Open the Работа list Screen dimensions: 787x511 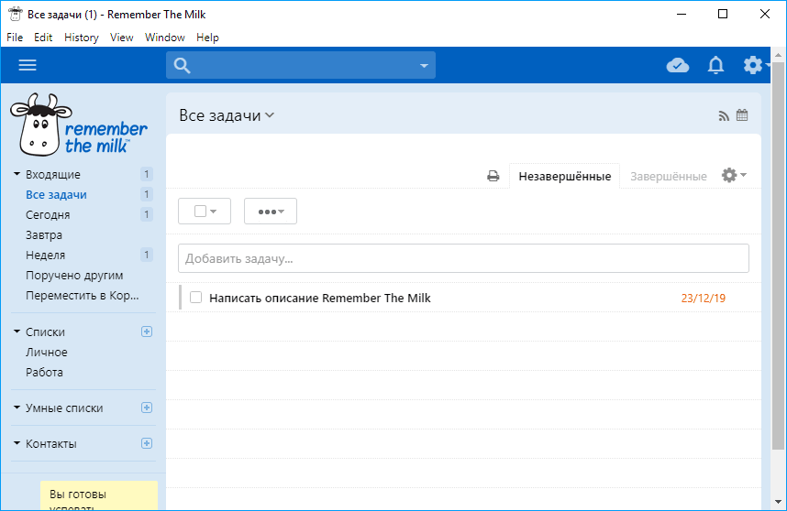(x=44, y=372)
